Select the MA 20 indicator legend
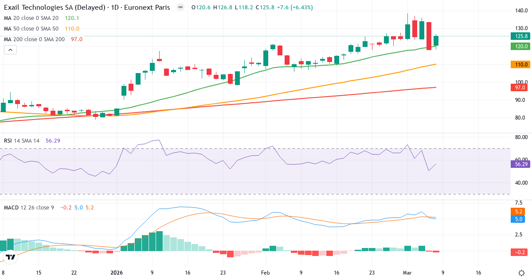 click(31, 18)
